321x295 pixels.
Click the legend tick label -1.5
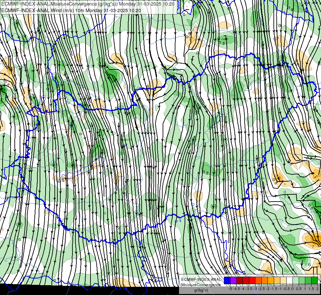[274, 289]
